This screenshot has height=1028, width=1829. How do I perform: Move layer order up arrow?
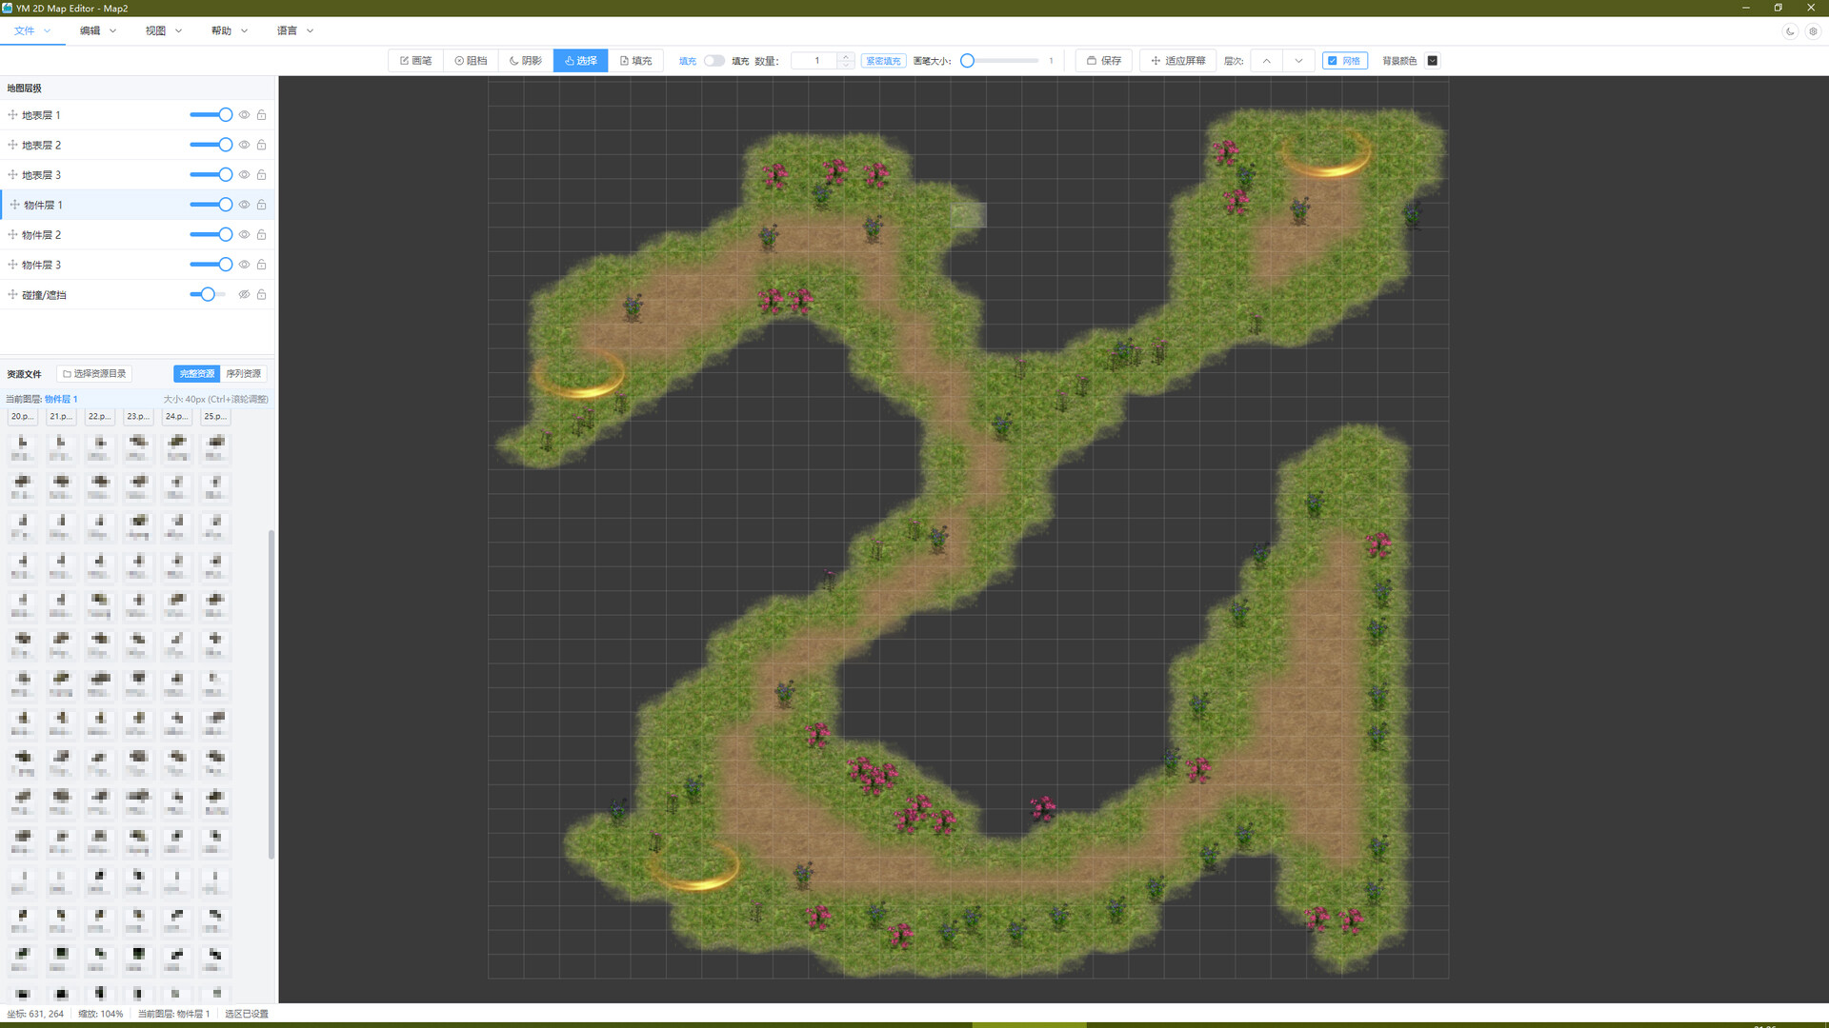1266,61
